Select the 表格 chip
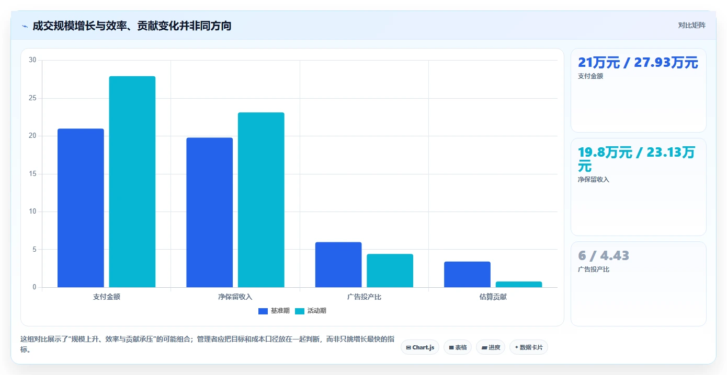 (458, 347)
